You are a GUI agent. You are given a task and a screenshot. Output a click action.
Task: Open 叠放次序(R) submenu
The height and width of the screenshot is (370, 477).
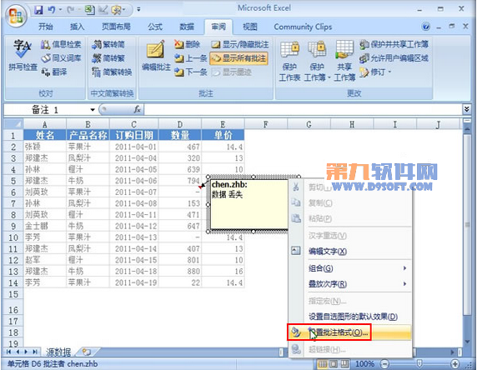[x=350, y=284]
